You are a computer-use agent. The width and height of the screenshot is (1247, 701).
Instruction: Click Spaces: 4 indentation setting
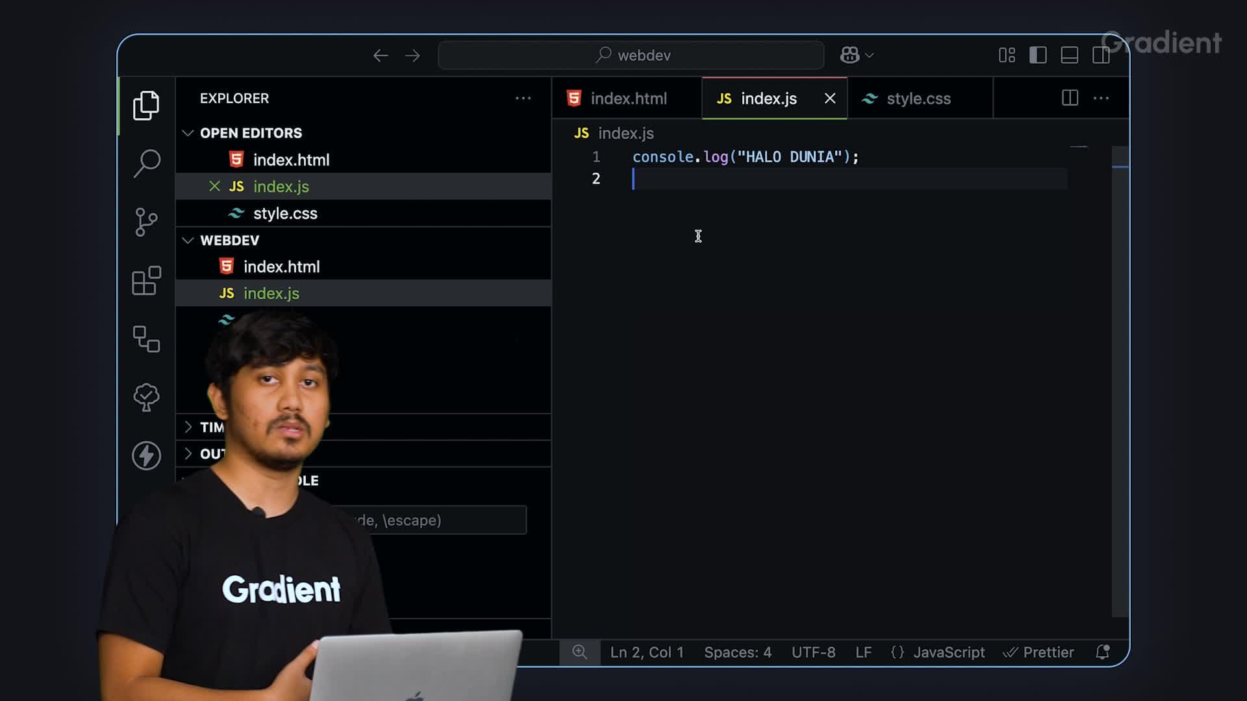pos(738,652)
